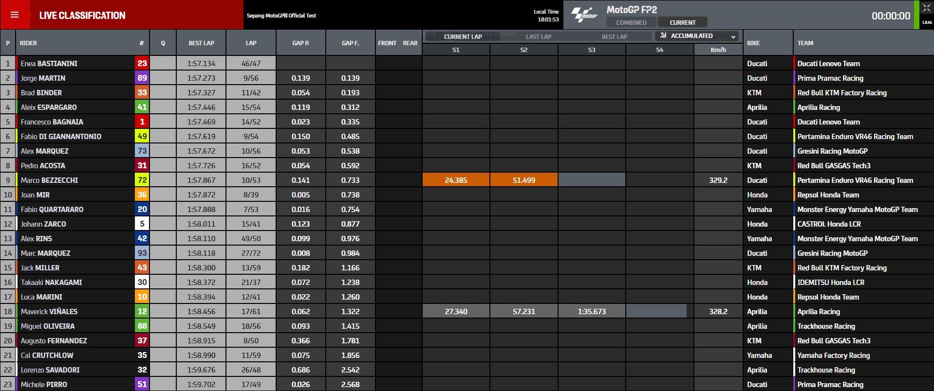Click Bastianini's red number 23 badge
The width and height of the screenshot is (934, 391).
click(x=142, y=63)
